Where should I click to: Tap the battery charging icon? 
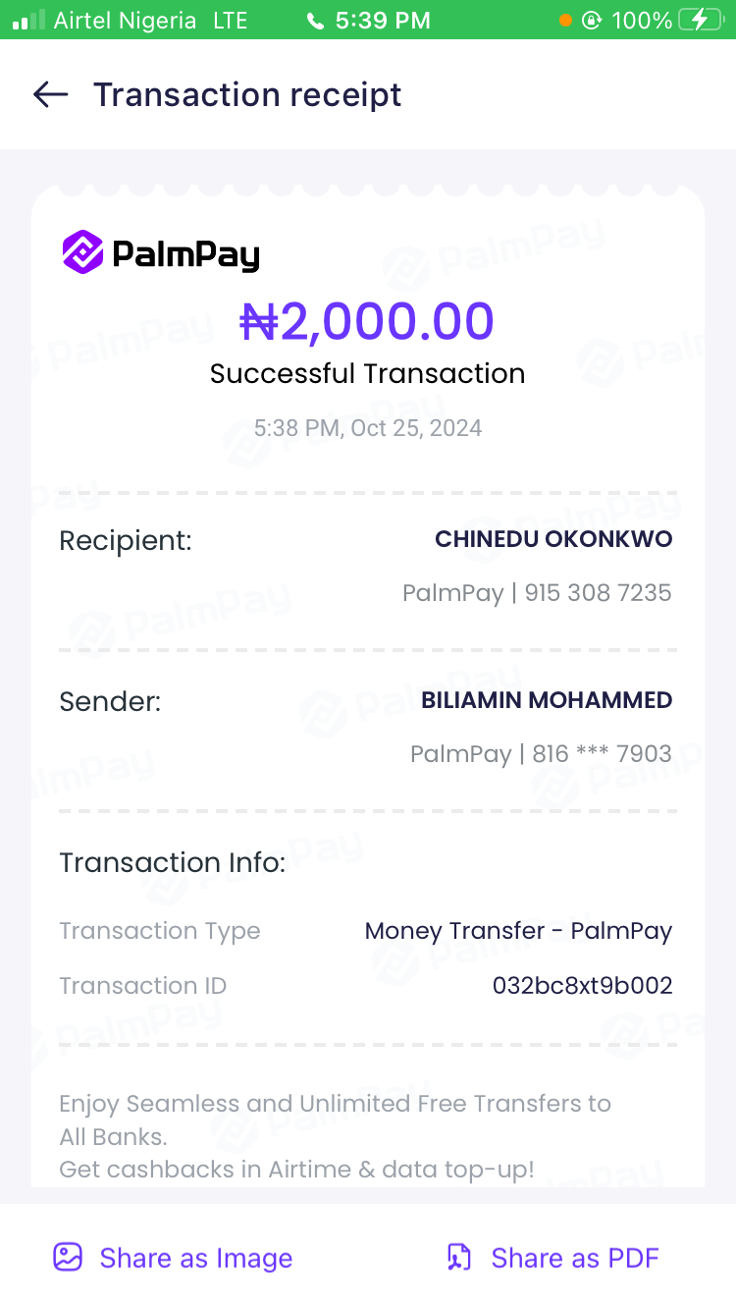coord(699,20)
